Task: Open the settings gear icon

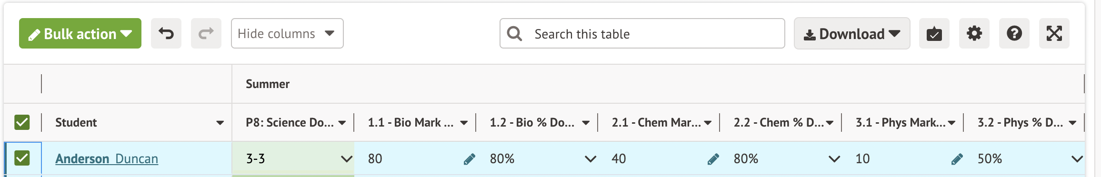Action: pyautogui.click(x=974, y=33)
